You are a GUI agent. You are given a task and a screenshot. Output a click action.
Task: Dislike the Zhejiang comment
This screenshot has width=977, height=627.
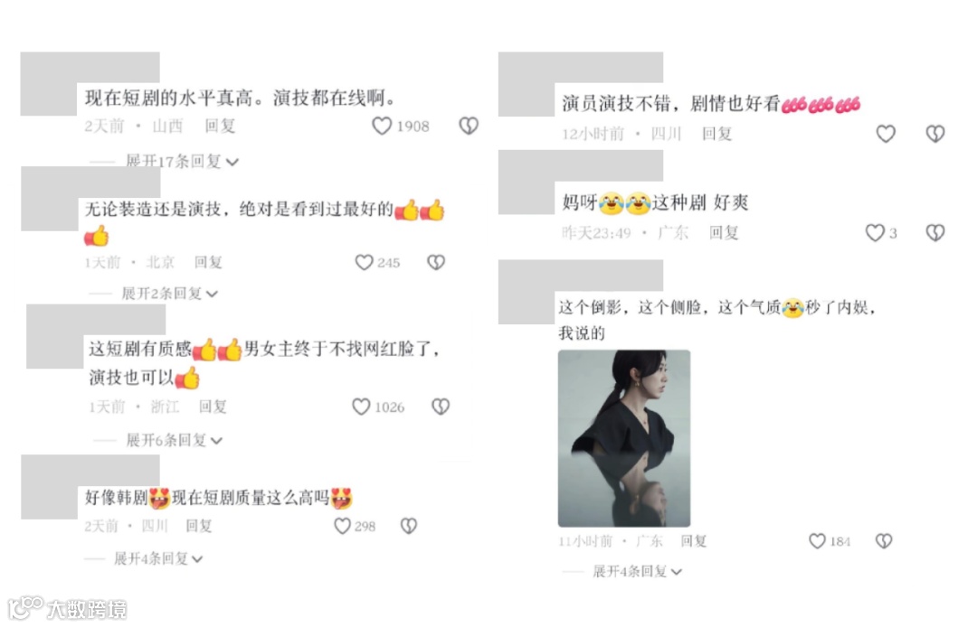tap(441, 407)
